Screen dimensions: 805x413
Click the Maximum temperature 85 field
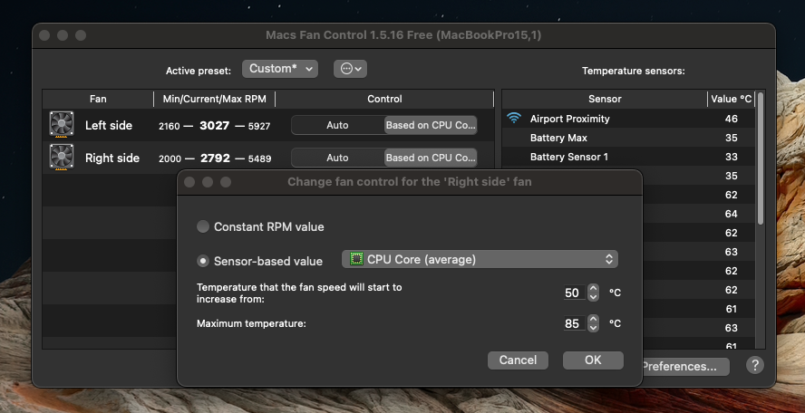[x=574, y=323]
